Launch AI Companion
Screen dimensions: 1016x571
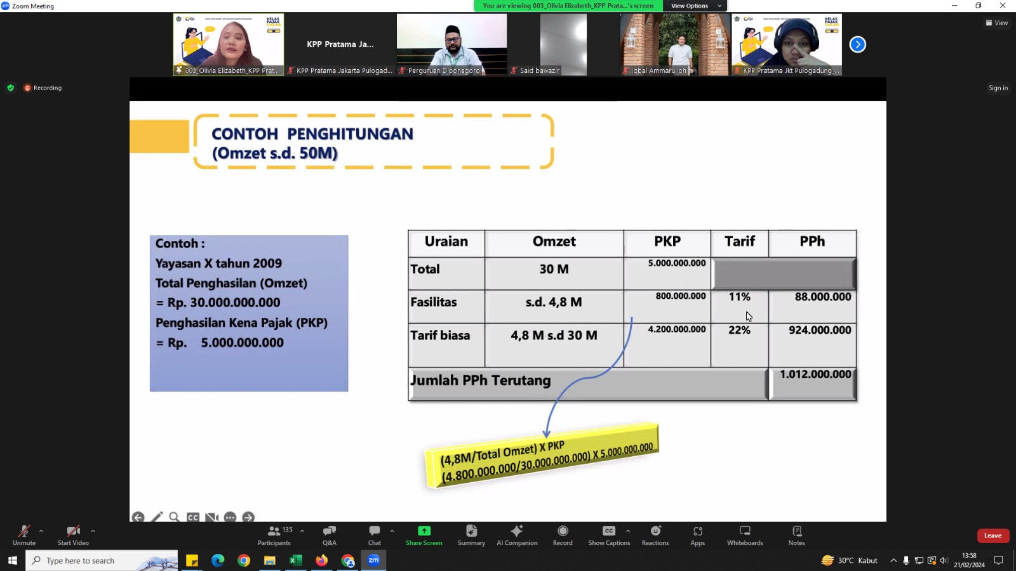[517, 535]
